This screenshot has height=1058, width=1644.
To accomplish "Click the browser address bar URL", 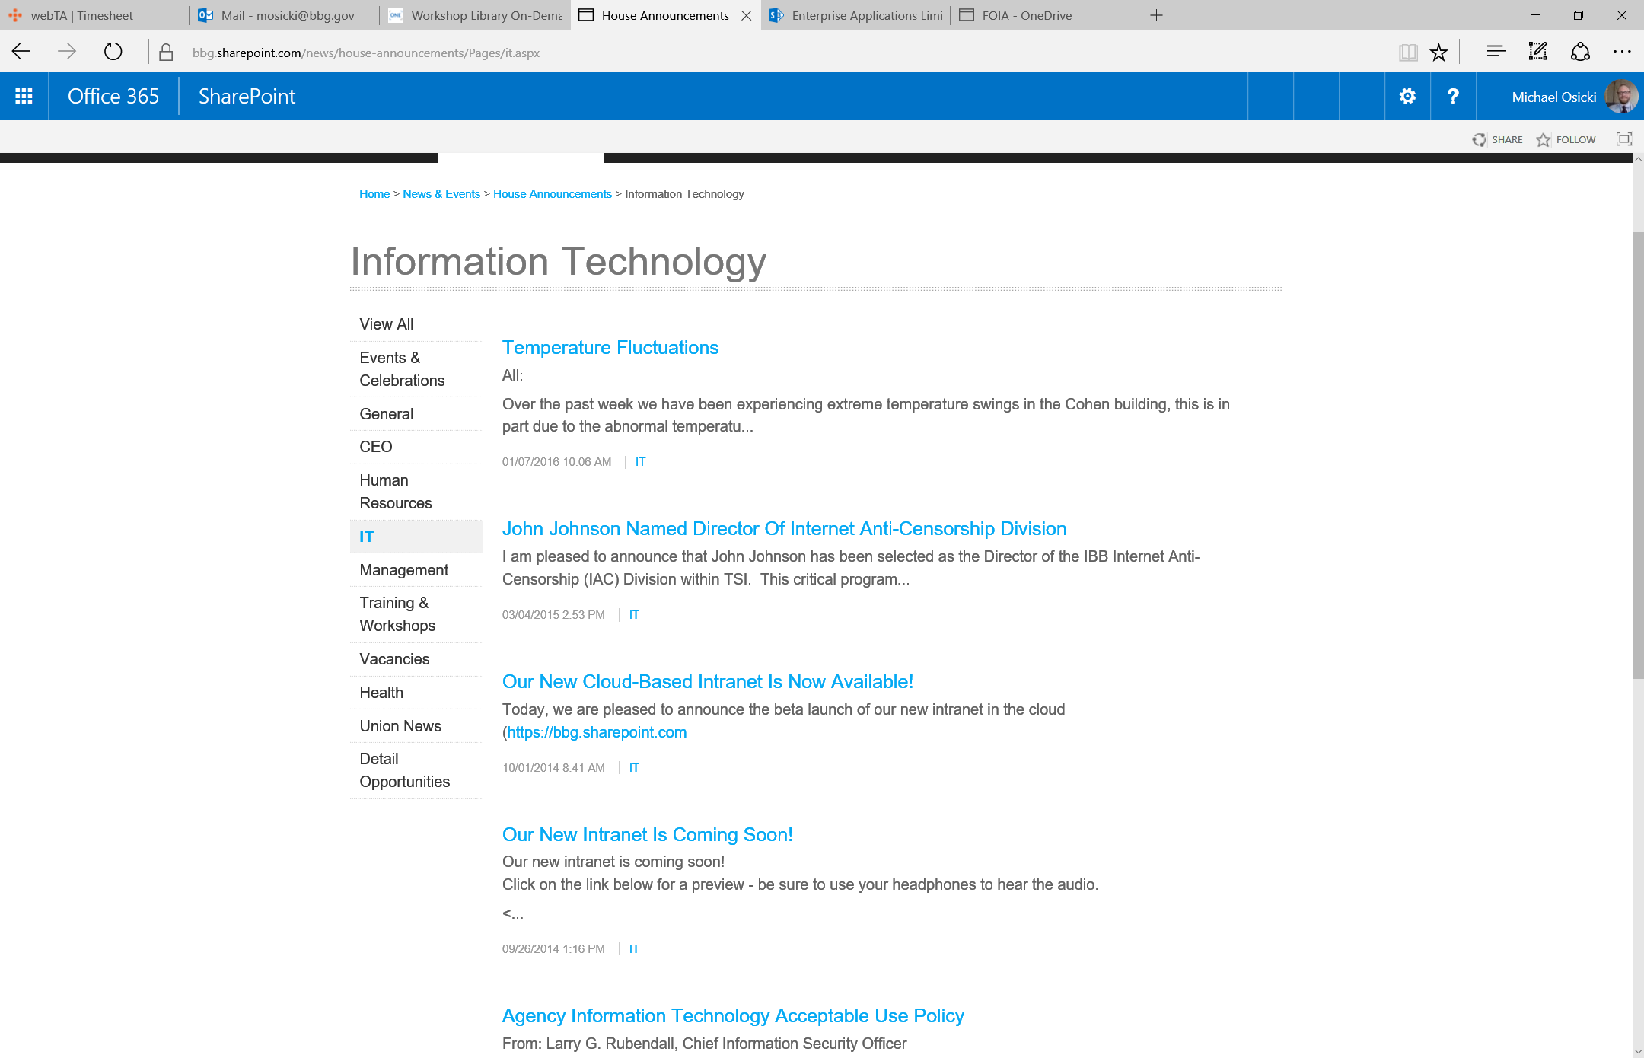I will pyautogui.click(x=365, y=53).
